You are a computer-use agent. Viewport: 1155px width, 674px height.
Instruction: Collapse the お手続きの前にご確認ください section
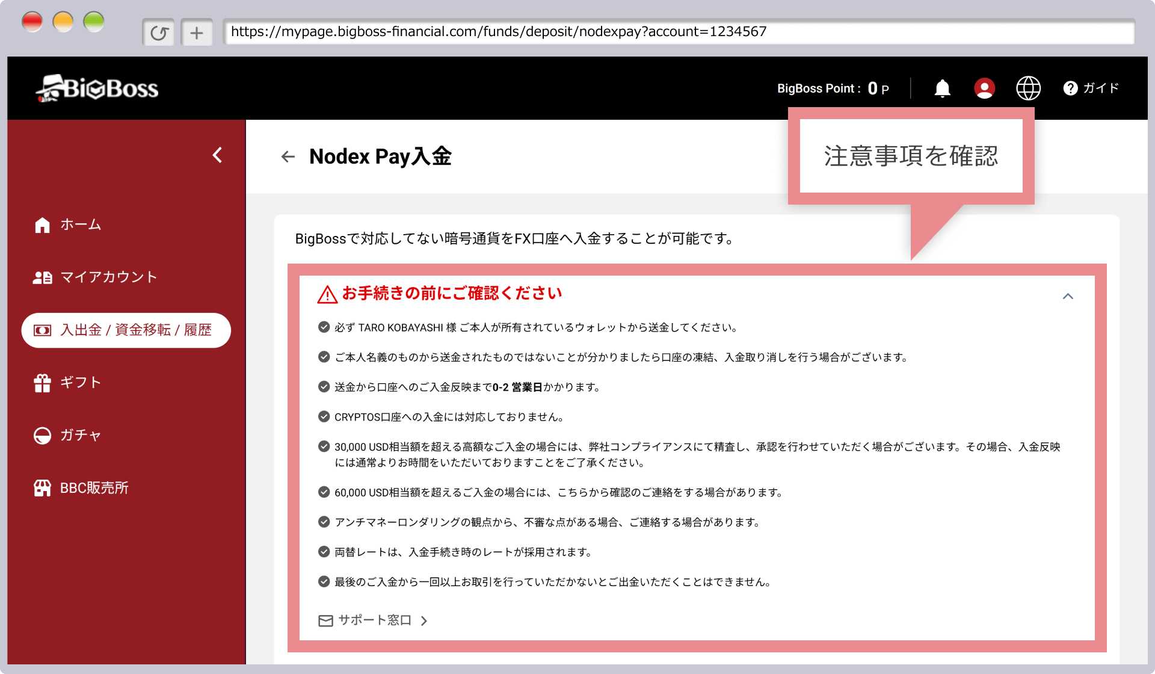coord(1068,296)
